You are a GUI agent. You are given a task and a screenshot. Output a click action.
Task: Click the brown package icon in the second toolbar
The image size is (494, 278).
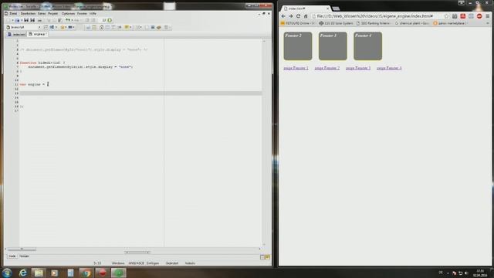point(158,28)
